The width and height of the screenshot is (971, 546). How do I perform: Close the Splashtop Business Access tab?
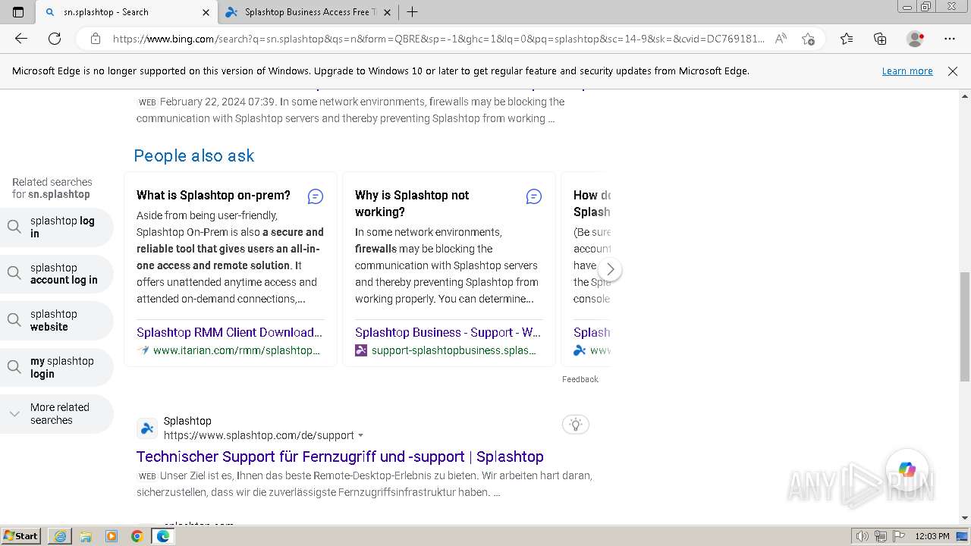click(x=387, y=12)
